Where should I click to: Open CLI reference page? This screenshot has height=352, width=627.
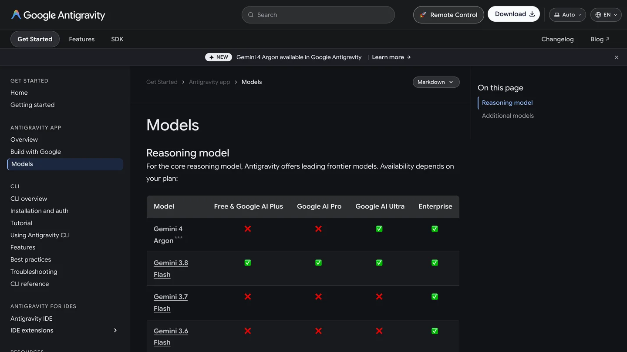tap(30, 284)
